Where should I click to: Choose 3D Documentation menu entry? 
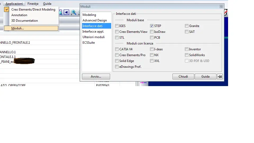tap(31, 21)
